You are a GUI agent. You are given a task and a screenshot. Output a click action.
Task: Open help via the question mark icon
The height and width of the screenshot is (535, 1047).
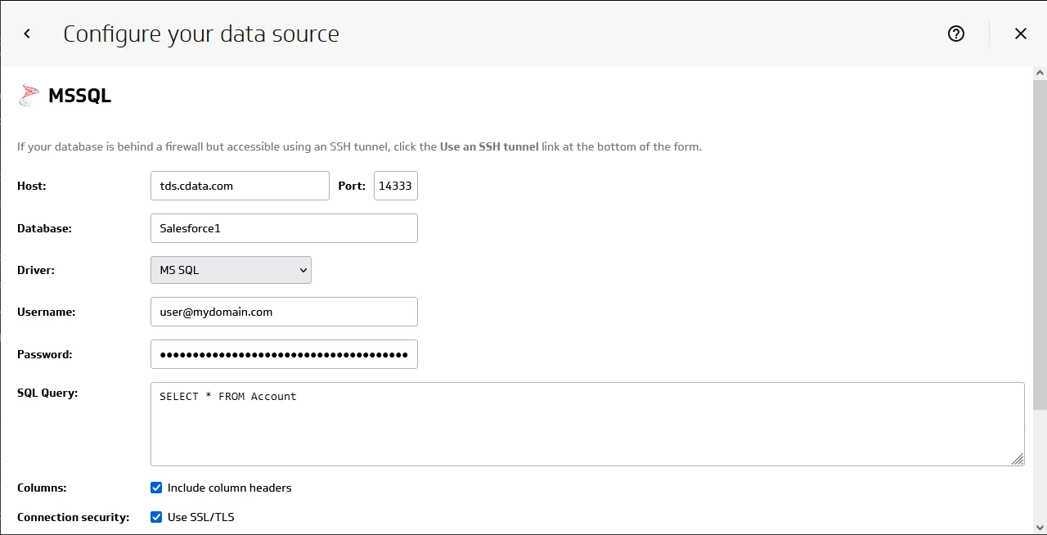(x=956, y=34)
